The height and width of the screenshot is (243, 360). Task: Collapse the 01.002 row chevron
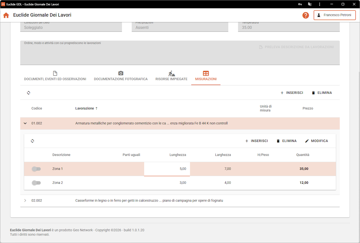25,123
